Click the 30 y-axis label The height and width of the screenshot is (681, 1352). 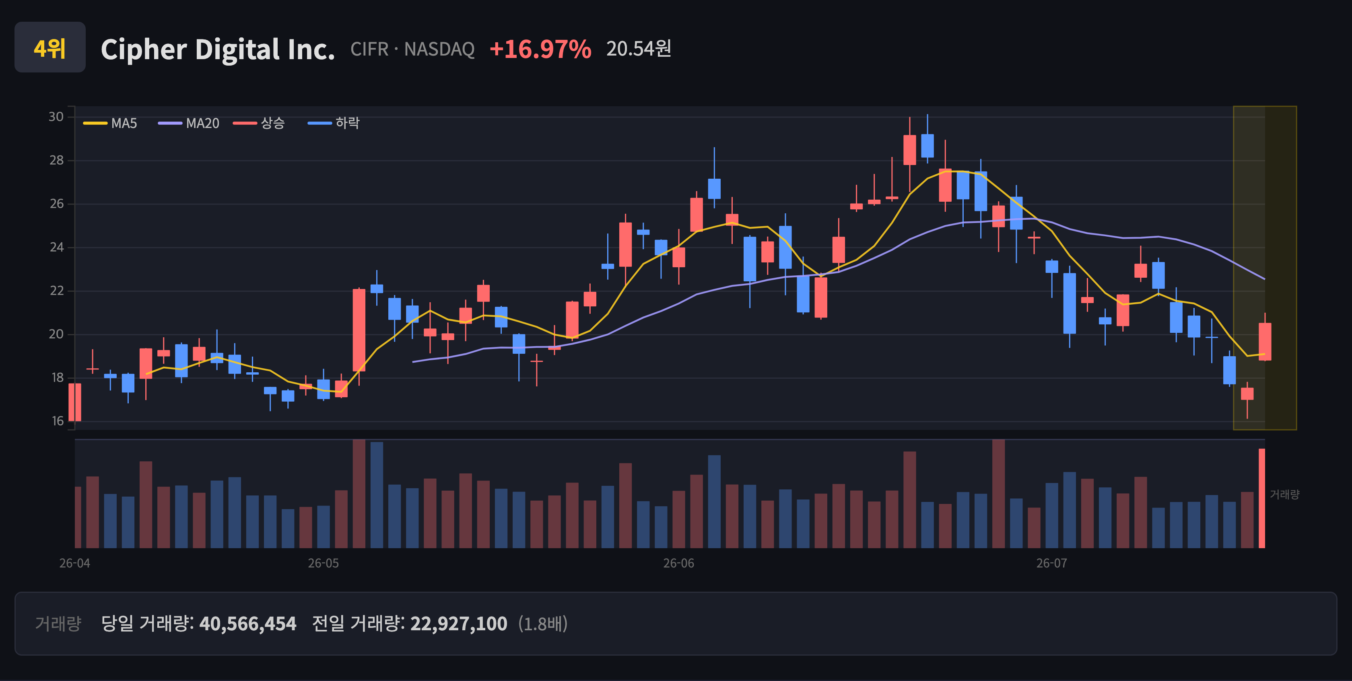(x=56, y=117)
